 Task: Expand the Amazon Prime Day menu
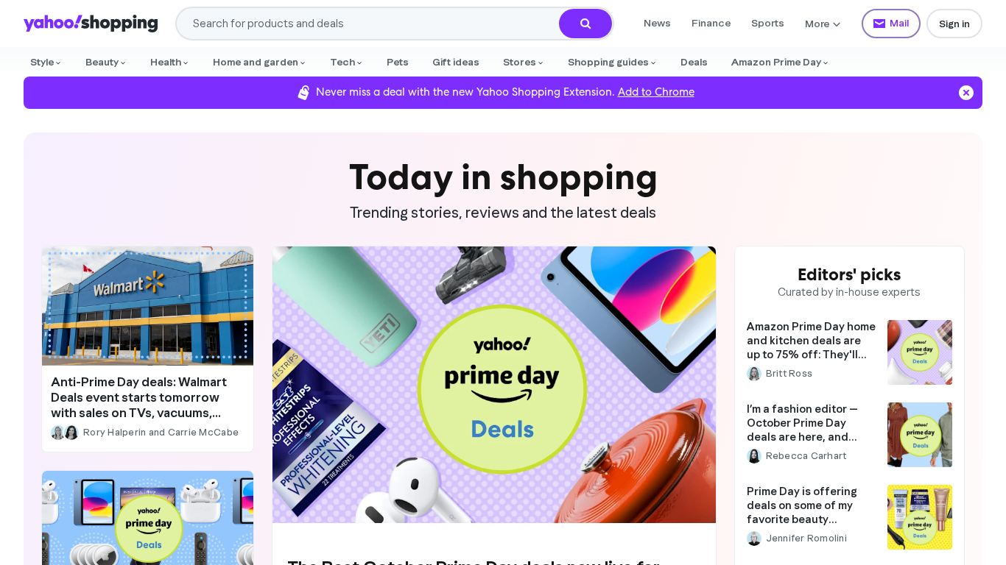click(780, 63)
